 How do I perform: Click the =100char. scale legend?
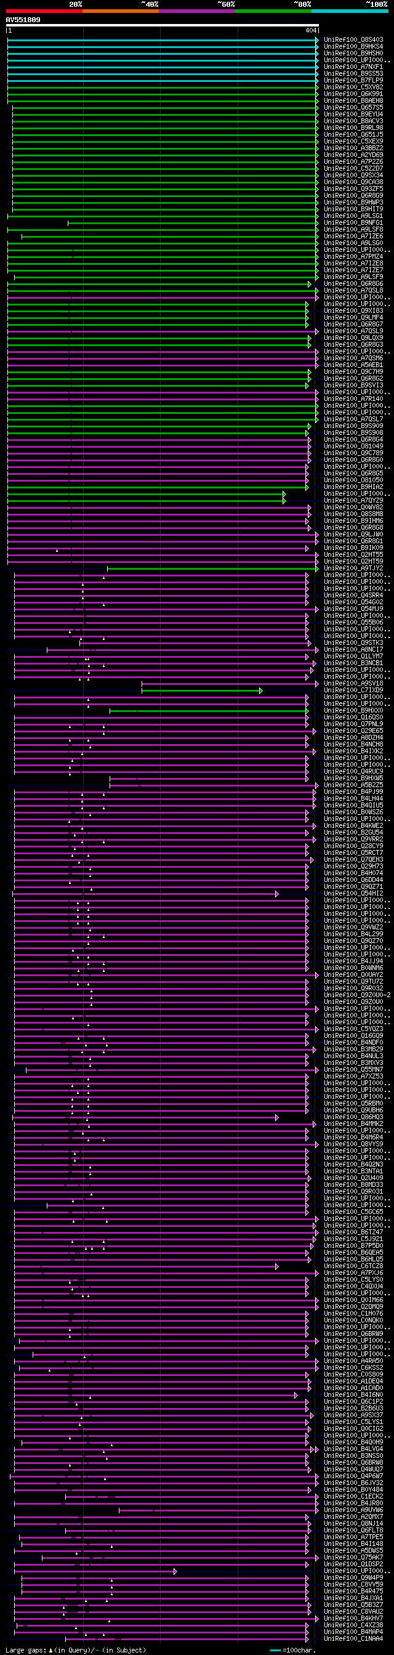pos(293,1651)
